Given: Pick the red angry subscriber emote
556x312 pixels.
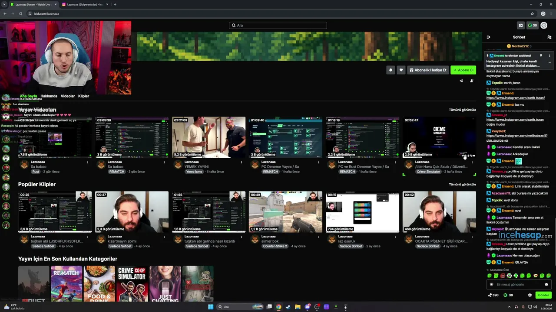Looking at the screenshot, I should point(503,276).
